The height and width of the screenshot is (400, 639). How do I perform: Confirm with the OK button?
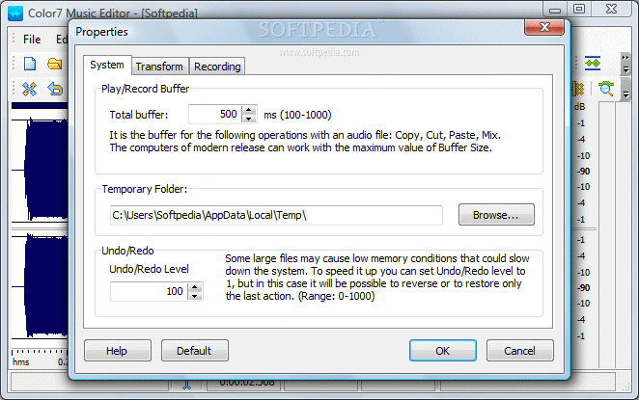pos(443,351)
